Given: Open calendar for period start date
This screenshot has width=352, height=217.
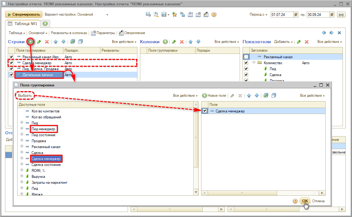Looking at the screenshot, I should (296, 15).
